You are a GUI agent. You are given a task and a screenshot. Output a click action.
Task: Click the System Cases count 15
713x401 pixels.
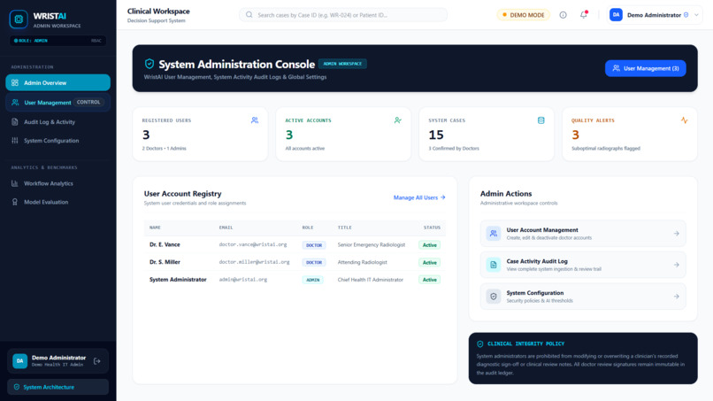pyautogui.click(x=435, y=135)
